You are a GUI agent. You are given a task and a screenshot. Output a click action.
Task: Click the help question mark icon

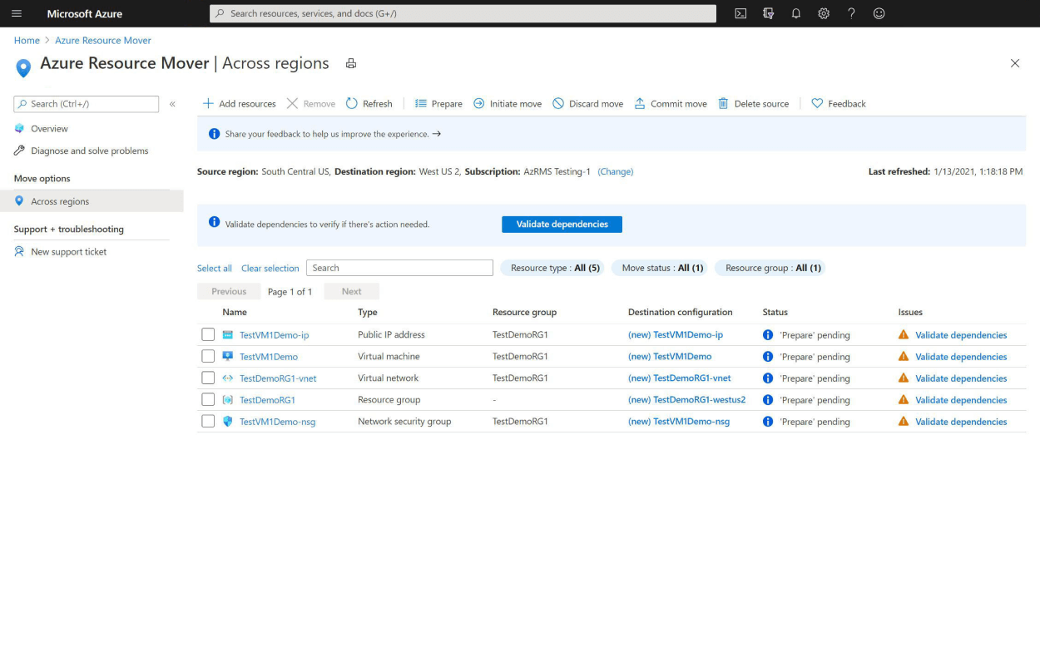[851, 13]
